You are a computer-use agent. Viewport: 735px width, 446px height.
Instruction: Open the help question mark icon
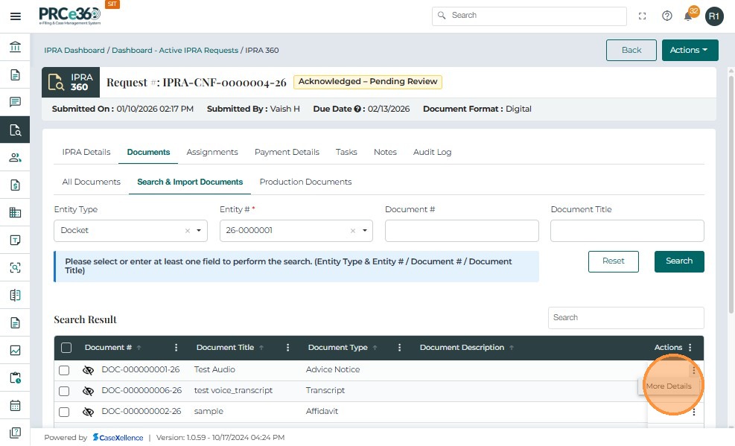click(667, 16)
